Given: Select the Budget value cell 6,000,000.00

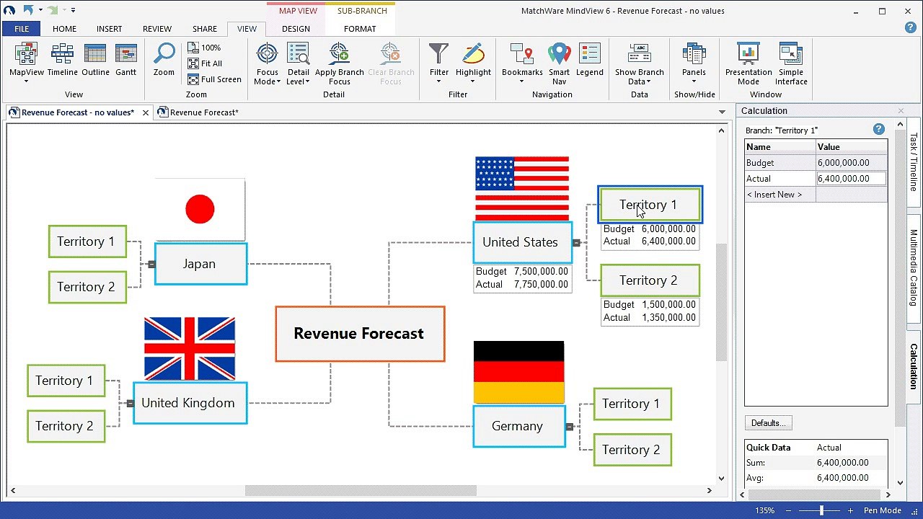Looking at the screenshot, I should coord(851,163).
